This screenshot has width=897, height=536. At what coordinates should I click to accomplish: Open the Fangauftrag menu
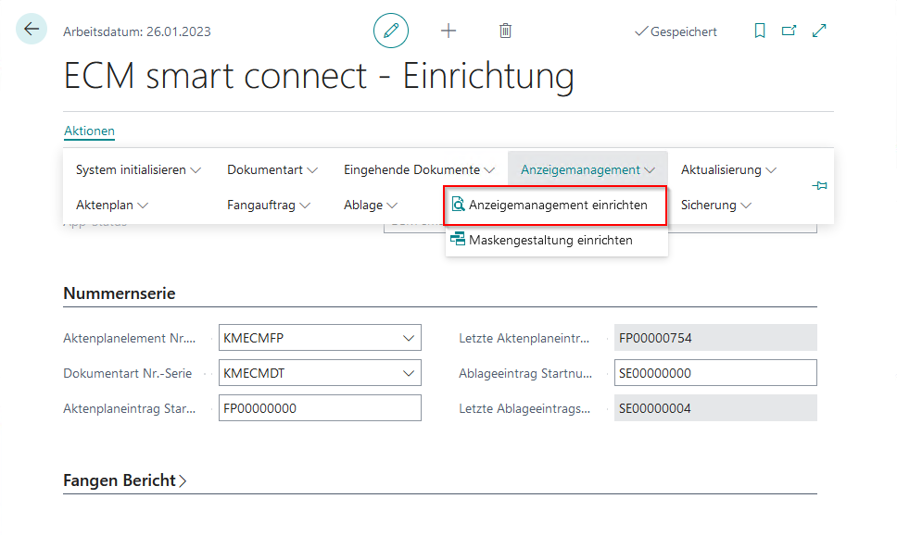269,206
